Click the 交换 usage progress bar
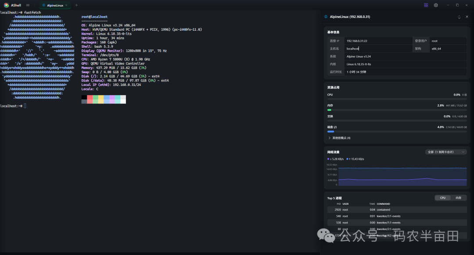Viewport: 474px width, 255px height. [397, 121]
